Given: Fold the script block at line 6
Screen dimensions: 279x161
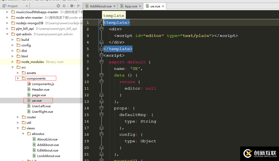Looking at the screenshot, I should 101,56.
